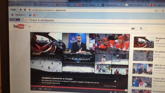Open the end-screen video of the man in a suit
Image resolution: width=165 pixels, height=93 pixels.
(x=79, y=43)
